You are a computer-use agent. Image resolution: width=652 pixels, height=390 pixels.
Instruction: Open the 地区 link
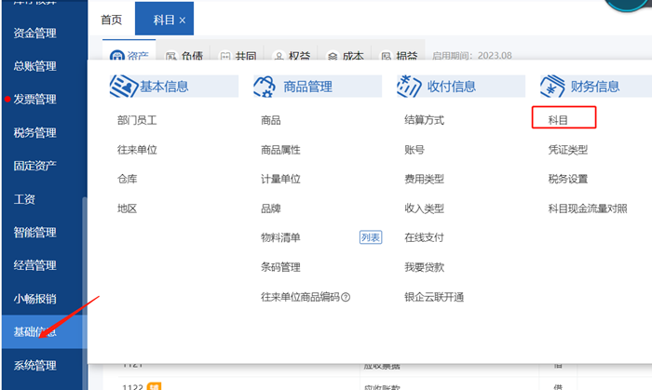pyautogui.click(x=128, y=208)
